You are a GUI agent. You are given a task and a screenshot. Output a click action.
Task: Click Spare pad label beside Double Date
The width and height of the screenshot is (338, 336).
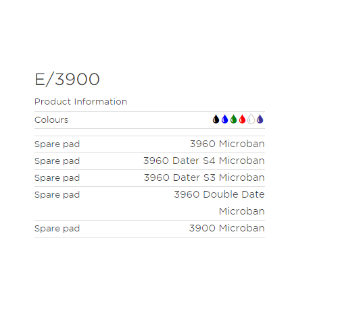point(57,195)
